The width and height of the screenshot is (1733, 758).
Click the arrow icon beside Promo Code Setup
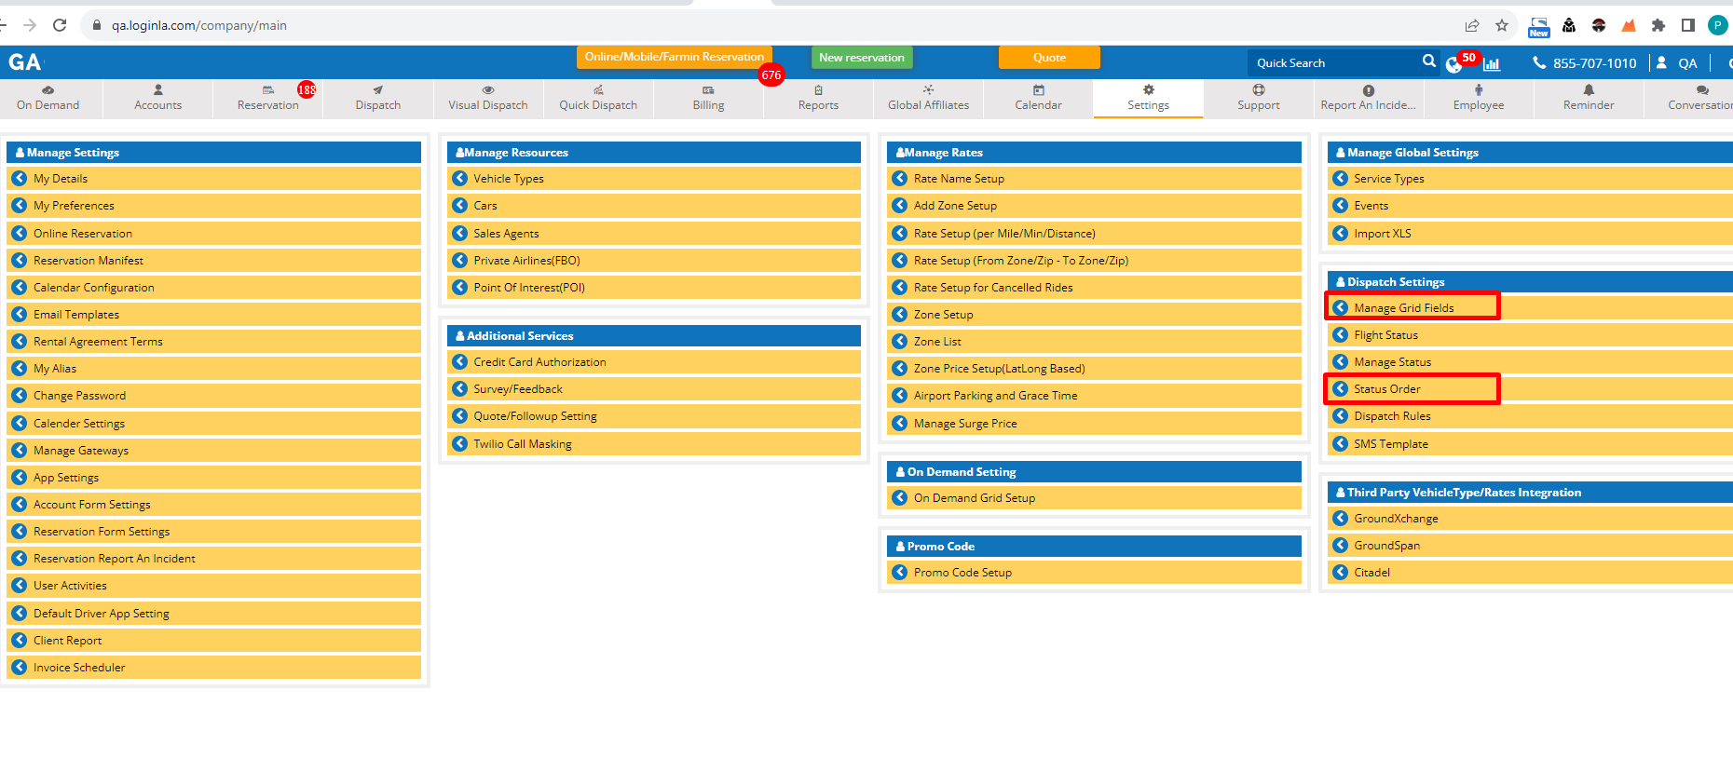click(900, 572)
